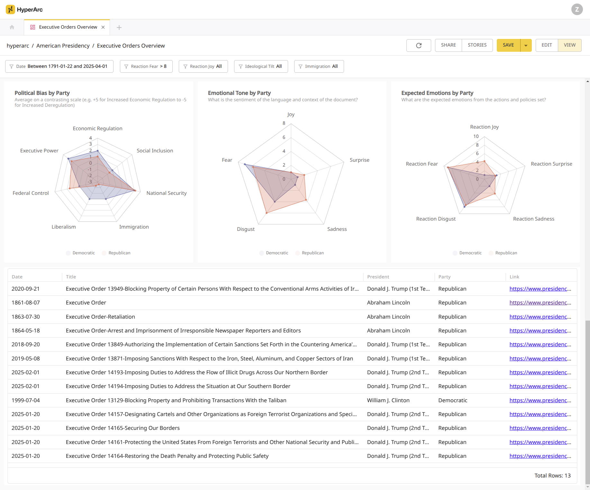Add a new tab with plus icon
This screenshot has width=590, height=490.
pyautogui.click(x=119, y=27)
